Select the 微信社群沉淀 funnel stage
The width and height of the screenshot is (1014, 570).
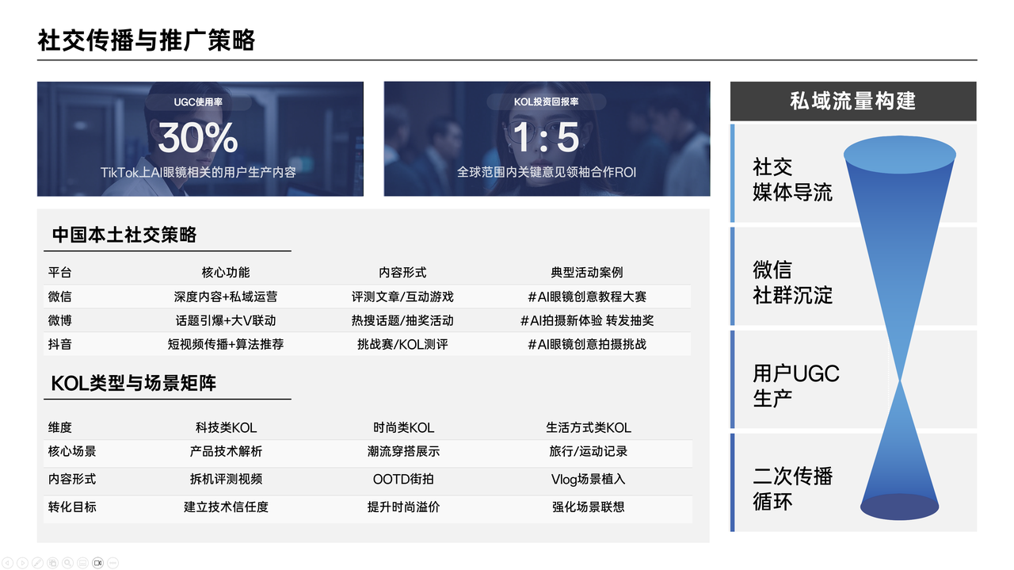point(792,282)
